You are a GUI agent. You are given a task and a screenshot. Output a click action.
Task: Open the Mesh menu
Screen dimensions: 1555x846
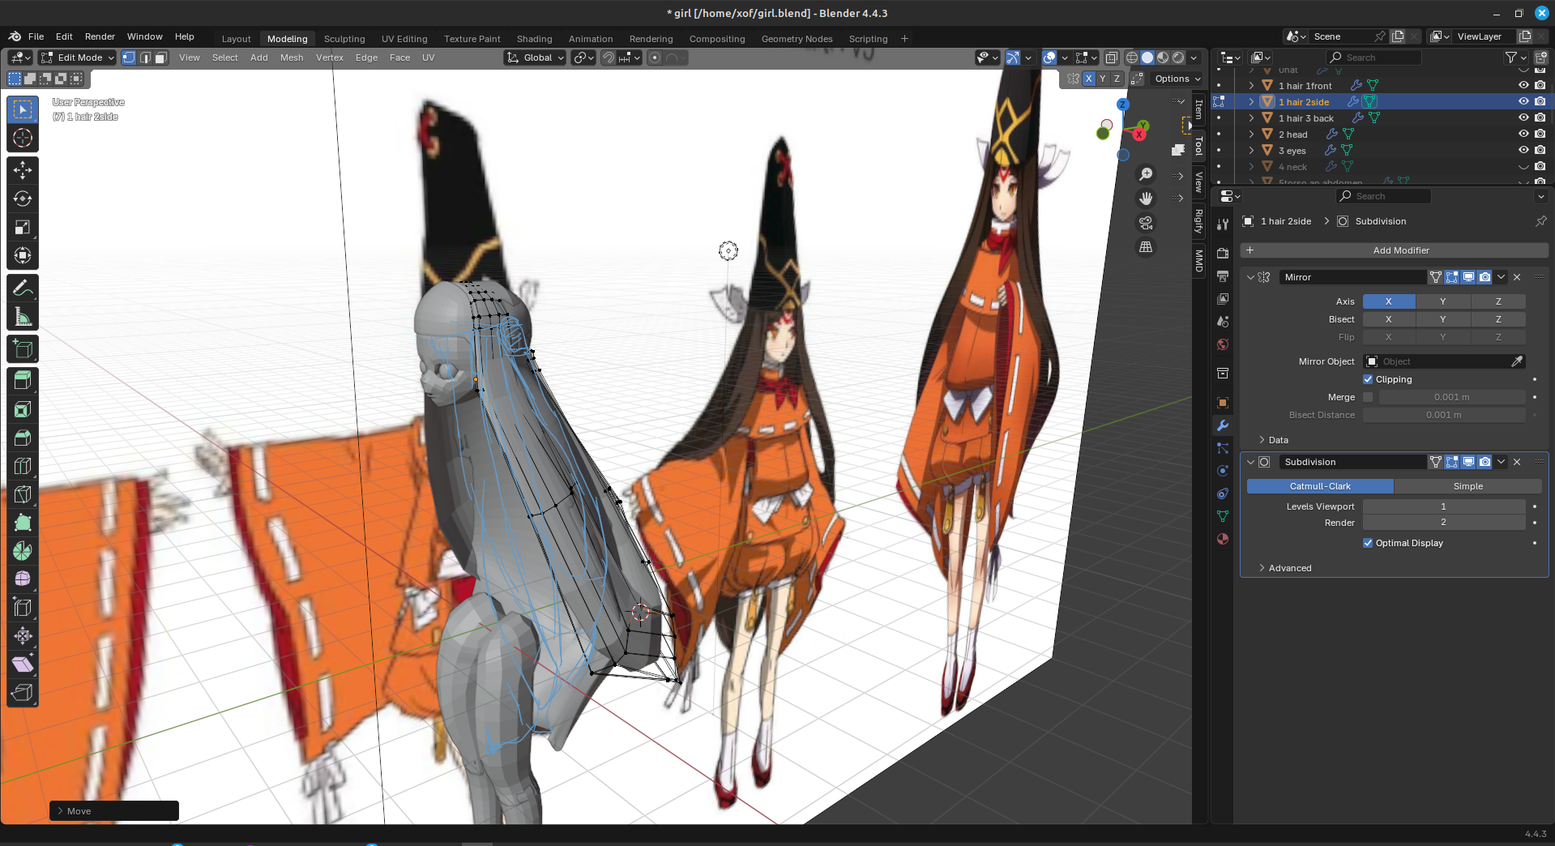tap(292, 58)
